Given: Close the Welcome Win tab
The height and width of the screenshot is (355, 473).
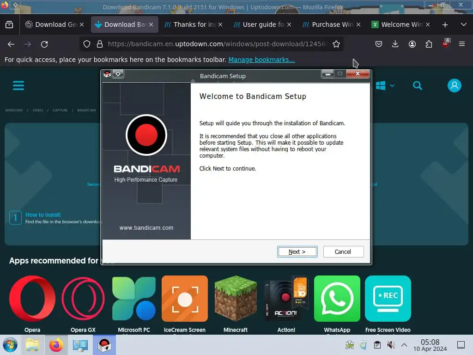Looking at the screenshot, I should [428, 25].
